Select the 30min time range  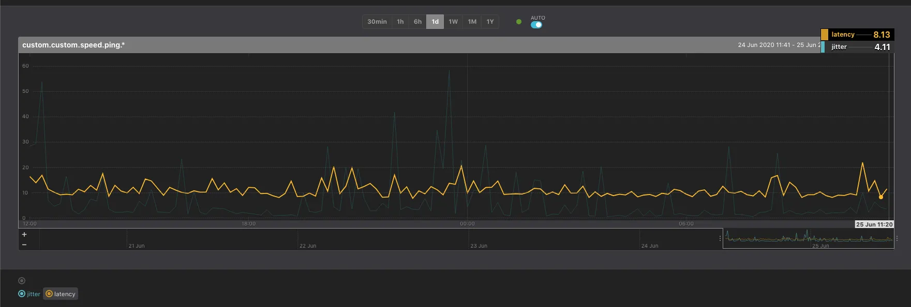377,22
